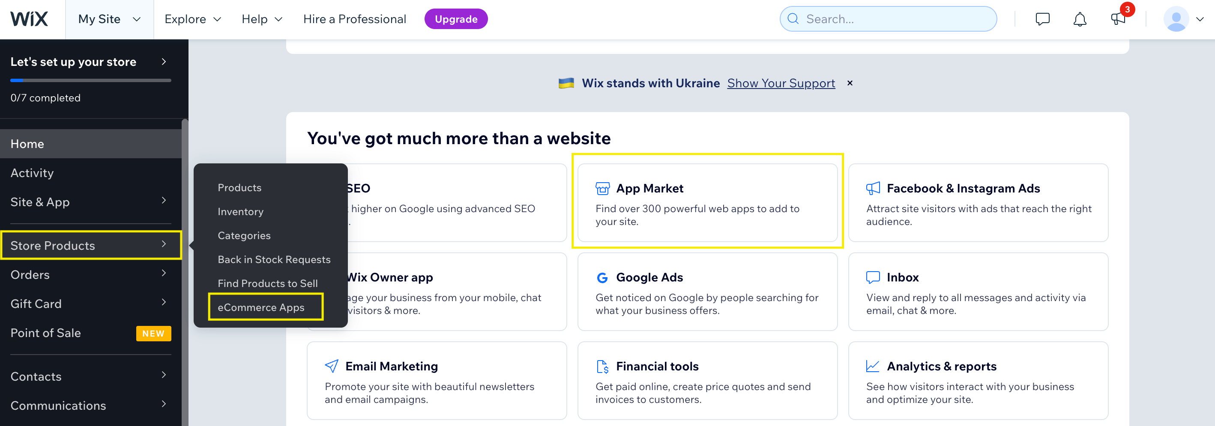The height and width of the screenshot is (426, 1215).
Task: Expand the Store Products submenu
Action: tap(164, 244)
